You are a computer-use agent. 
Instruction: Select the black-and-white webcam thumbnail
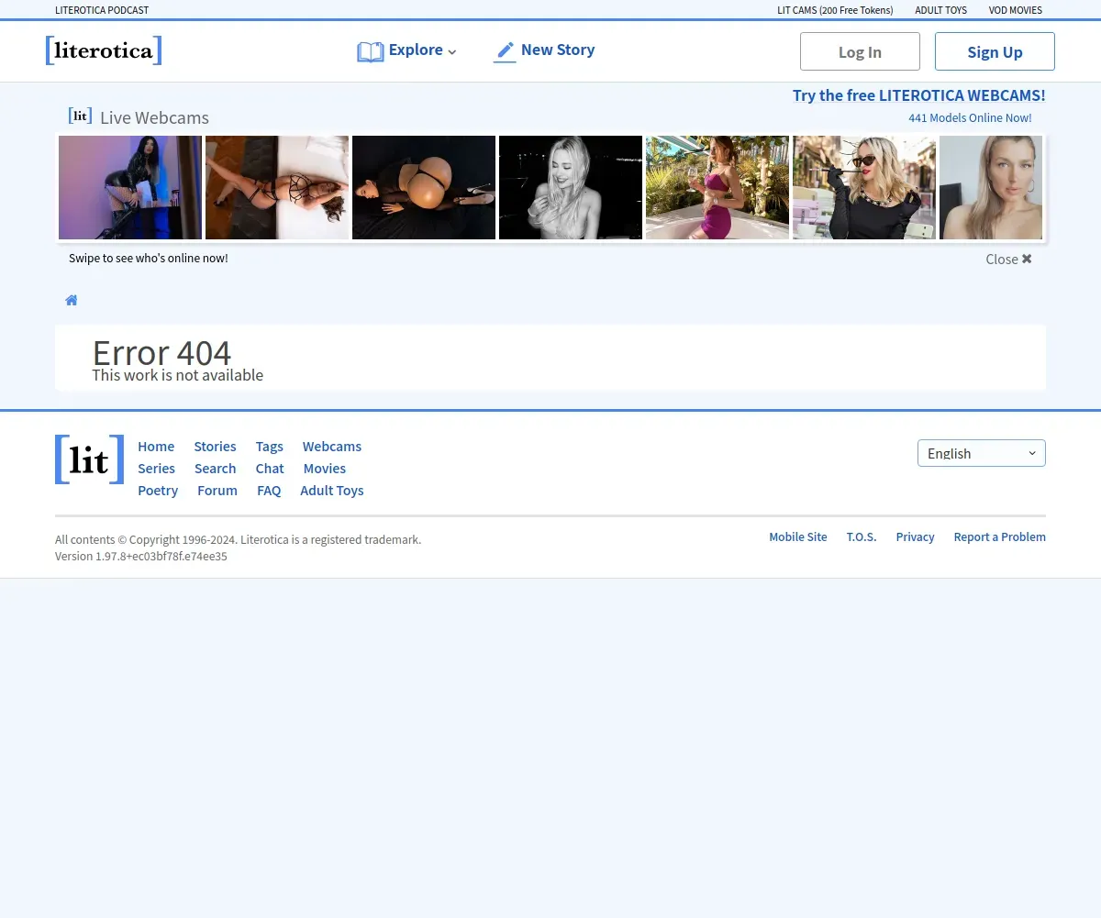click(571, 187)
